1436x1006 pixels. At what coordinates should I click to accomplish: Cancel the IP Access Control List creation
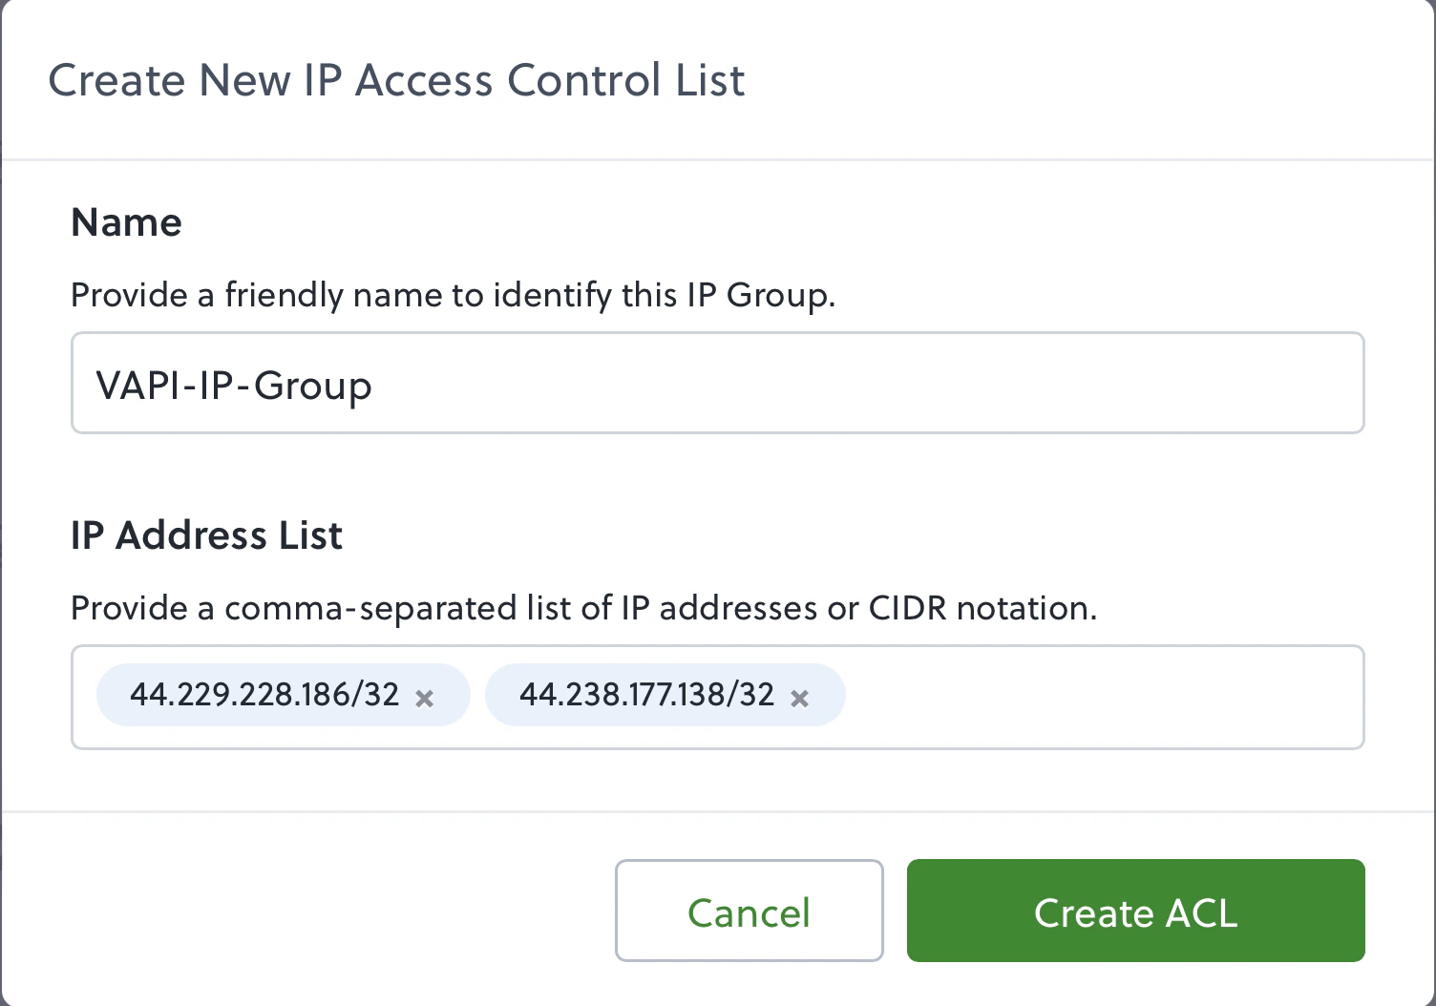[749, 911]
